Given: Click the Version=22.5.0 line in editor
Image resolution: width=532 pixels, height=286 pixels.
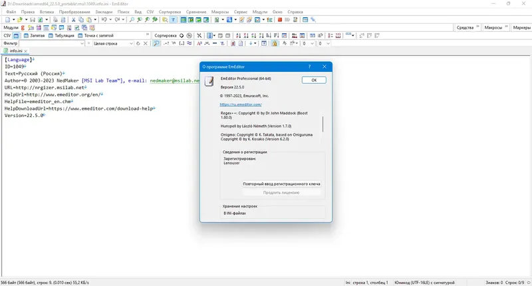Looking at the screenshot, I should pos(24,115).
